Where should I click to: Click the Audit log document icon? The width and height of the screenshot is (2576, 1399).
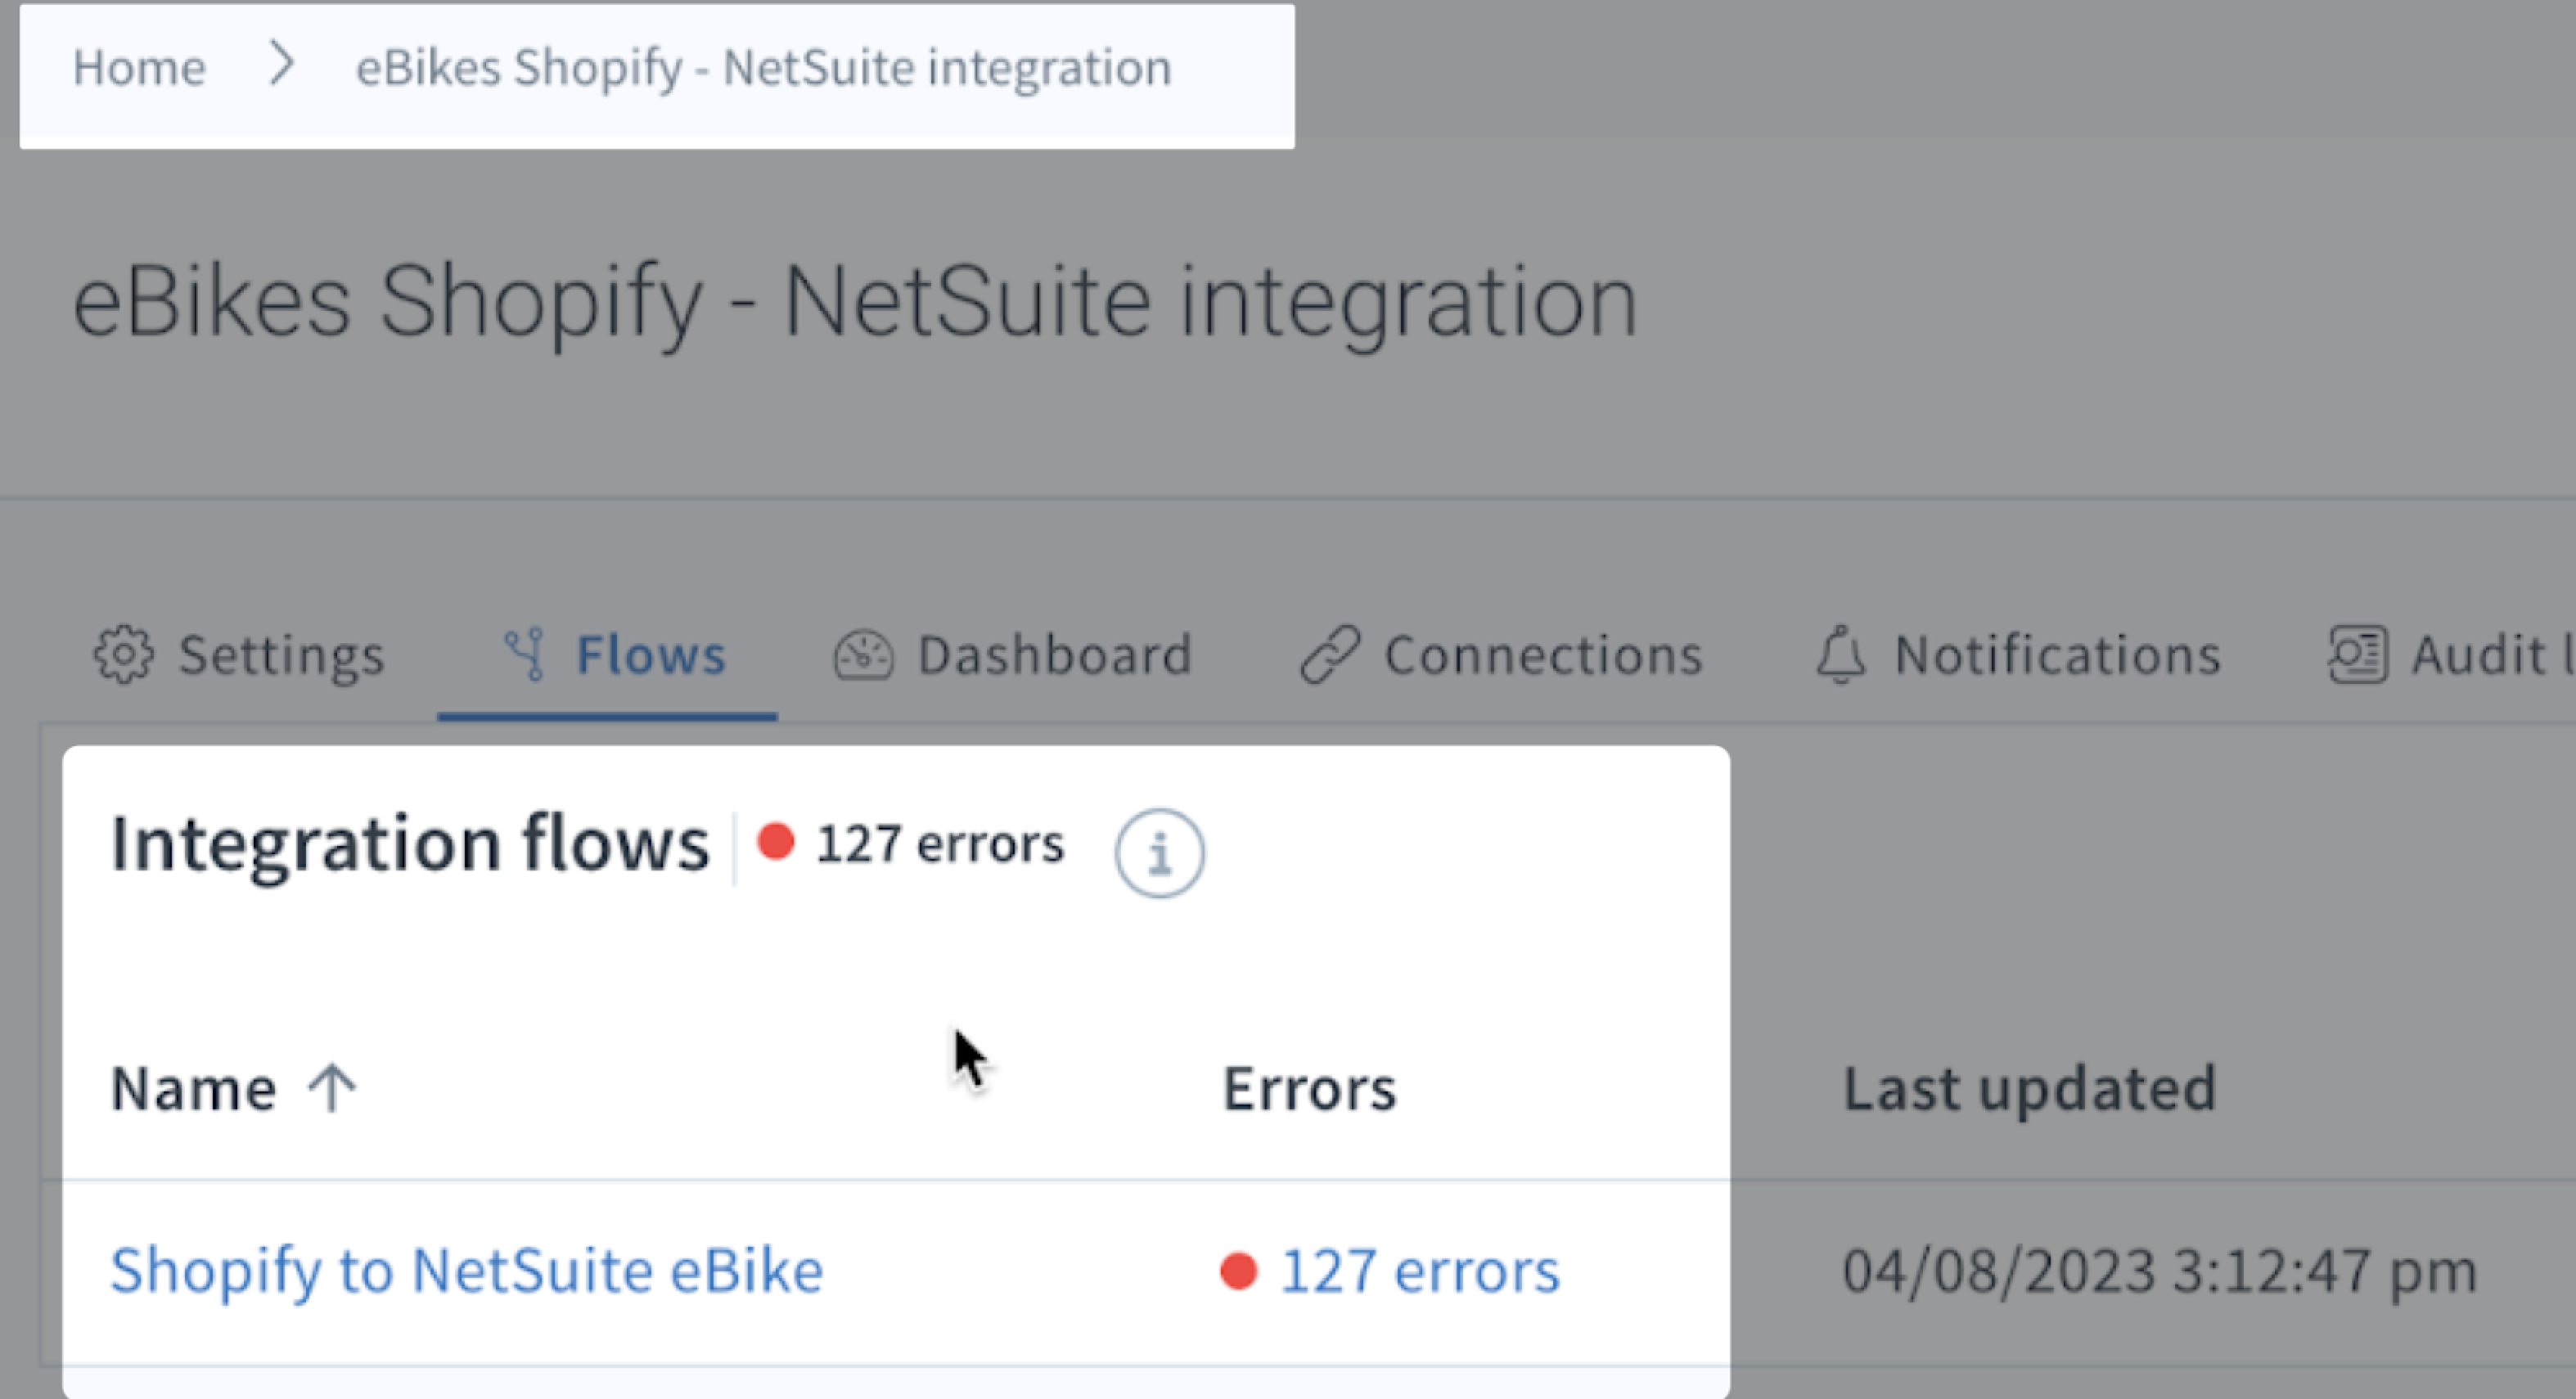(x=2357, y=653)
